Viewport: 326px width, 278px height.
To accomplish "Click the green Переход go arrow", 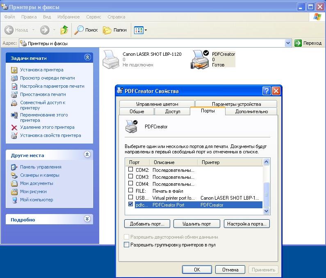I will [x=298, y=43].
